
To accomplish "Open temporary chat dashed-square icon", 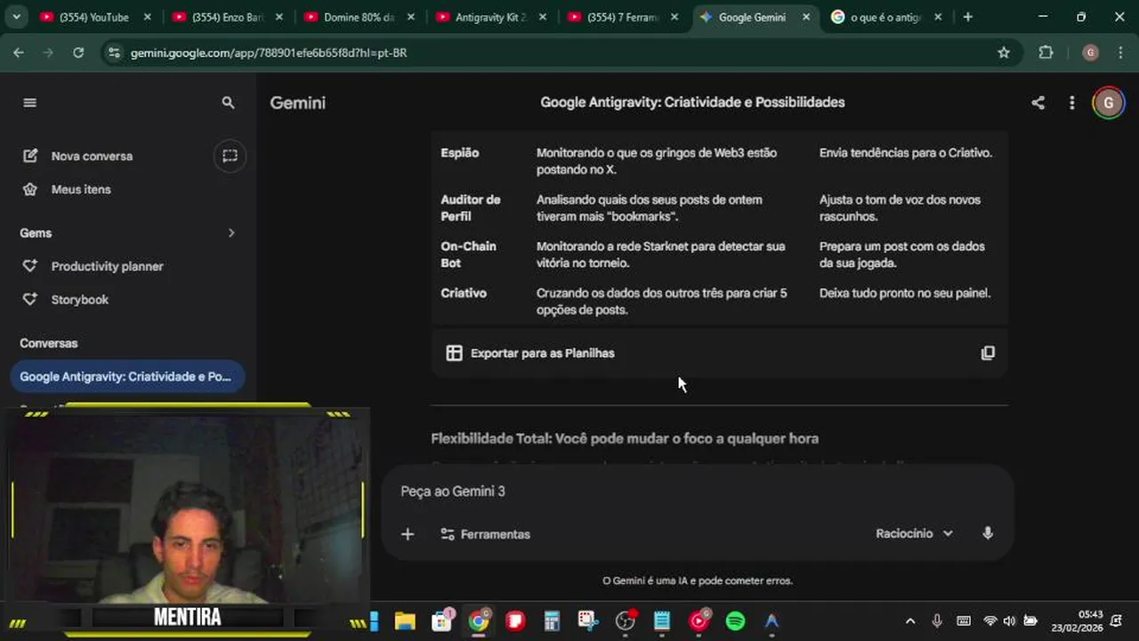I will (x=230, y=156).
